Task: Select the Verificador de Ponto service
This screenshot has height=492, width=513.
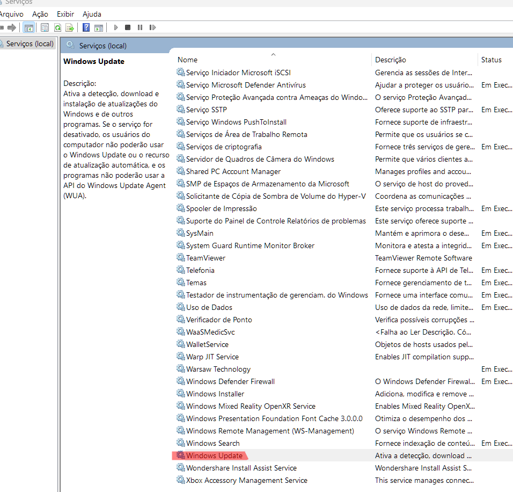Action: pos(219,320)
